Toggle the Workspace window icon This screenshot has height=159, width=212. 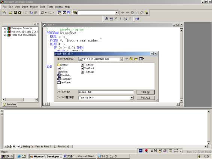59,13
